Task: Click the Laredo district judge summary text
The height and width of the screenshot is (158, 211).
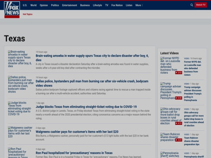Action: [93, 115]
